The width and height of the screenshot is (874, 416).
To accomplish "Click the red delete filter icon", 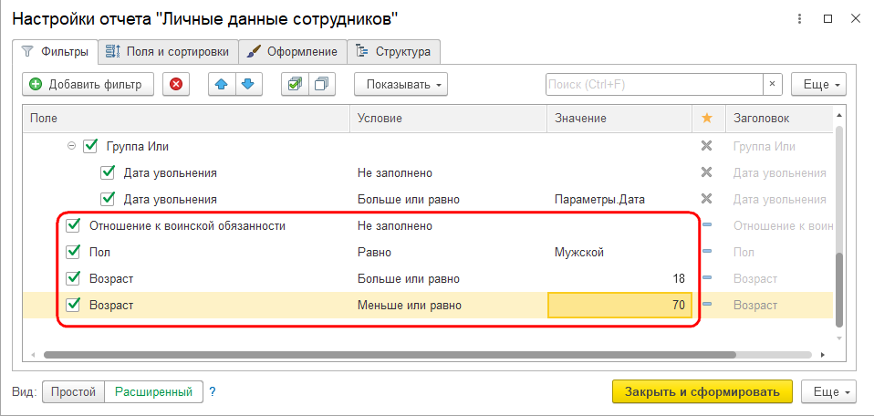I will [176, 85].
